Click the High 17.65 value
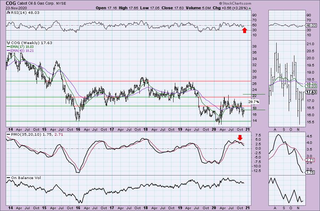The image size is (320, 211). [x=128, y=8]
